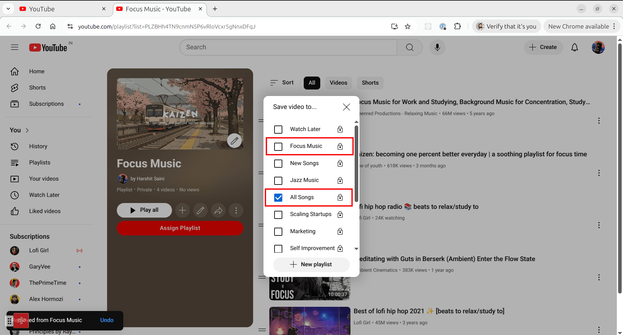
Task: Start voice search with the microphone
Action: (437, 47)
